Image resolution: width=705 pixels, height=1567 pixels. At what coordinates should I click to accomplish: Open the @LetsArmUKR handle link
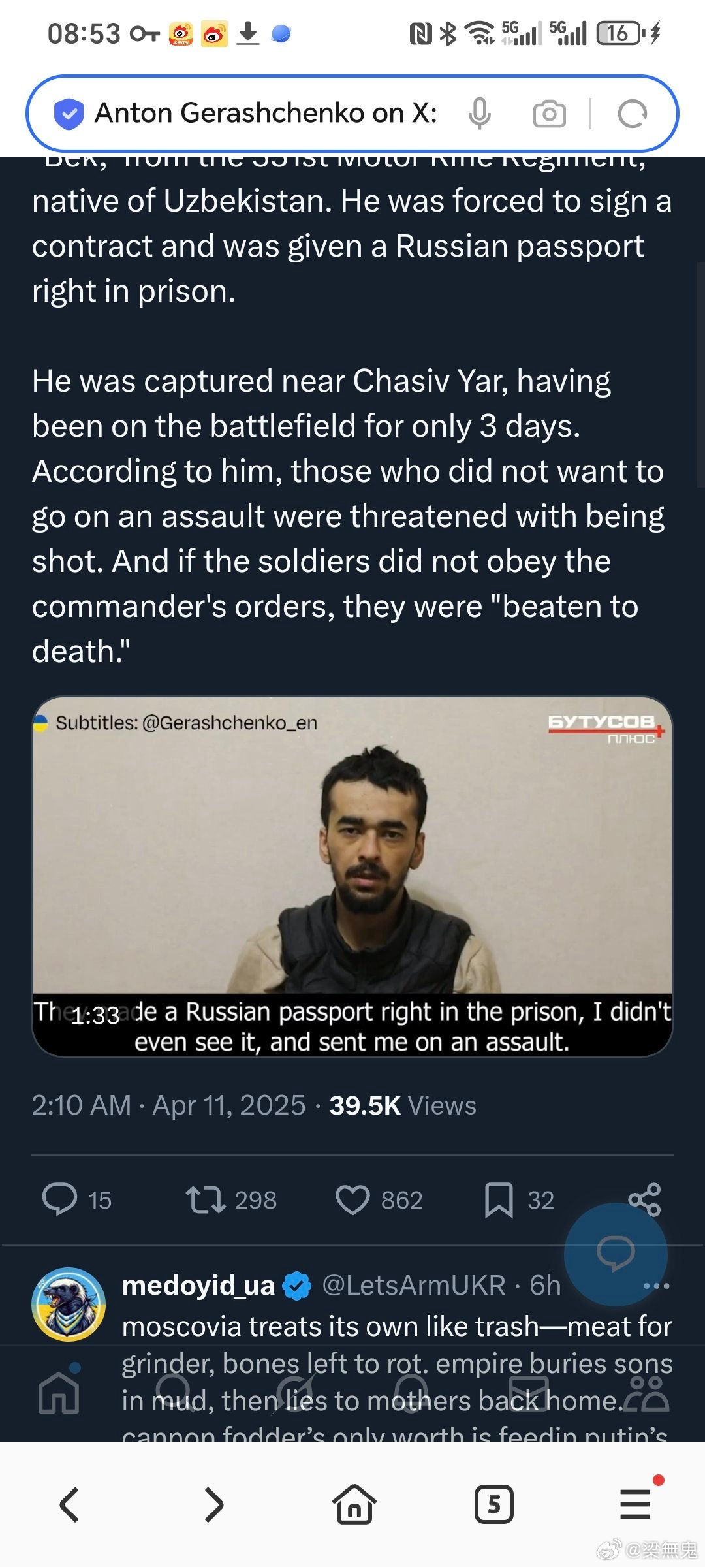point(414,1285)
